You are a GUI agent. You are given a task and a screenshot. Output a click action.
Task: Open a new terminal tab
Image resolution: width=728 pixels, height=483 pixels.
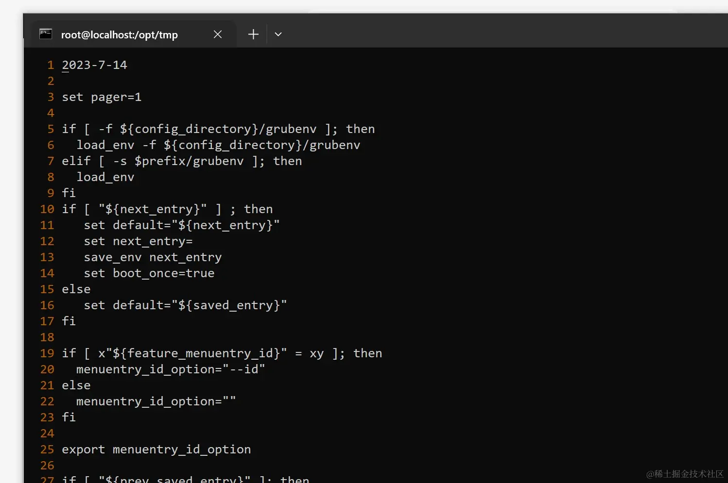tap(253, 34)
